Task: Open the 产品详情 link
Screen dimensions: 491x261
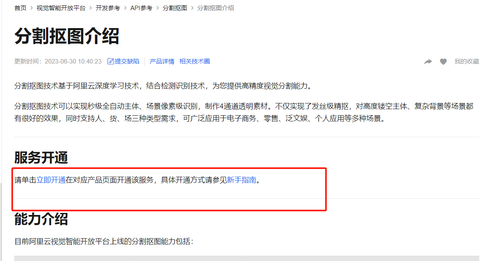Action: 162,61
